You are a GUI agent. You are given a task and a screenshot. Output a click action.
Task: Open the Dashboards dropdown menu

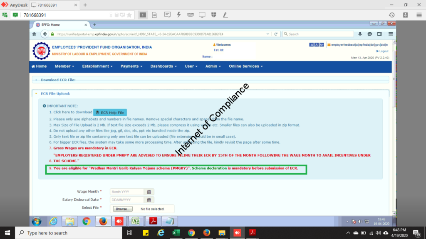pyautogui.click(x=163, y=66)
